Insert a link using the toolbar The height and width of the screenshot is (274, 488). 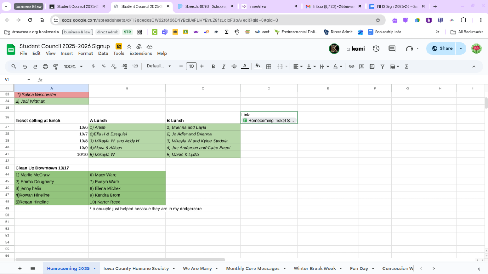coord(352,67)
